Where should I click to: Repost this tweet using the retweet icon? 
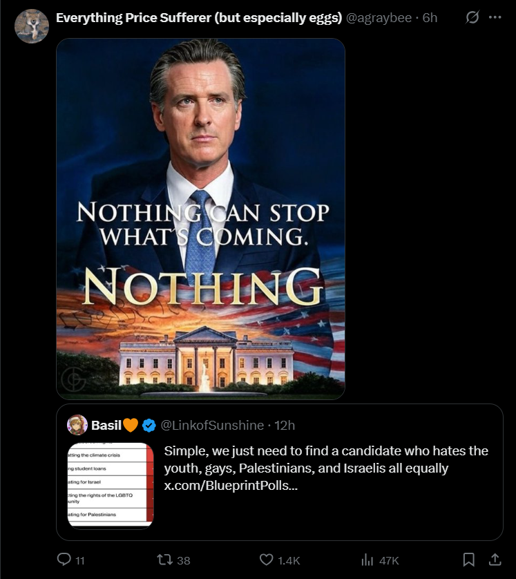(164, 560)
